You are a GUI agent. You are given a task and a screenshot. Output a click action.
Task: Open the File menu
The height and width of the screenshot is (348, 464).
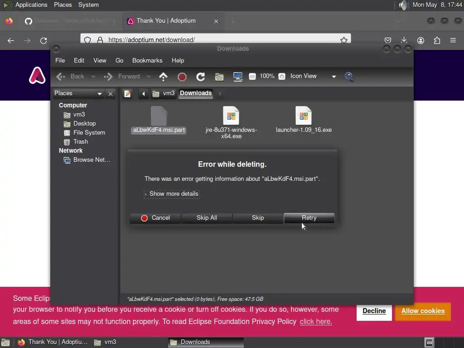(60, 60)
